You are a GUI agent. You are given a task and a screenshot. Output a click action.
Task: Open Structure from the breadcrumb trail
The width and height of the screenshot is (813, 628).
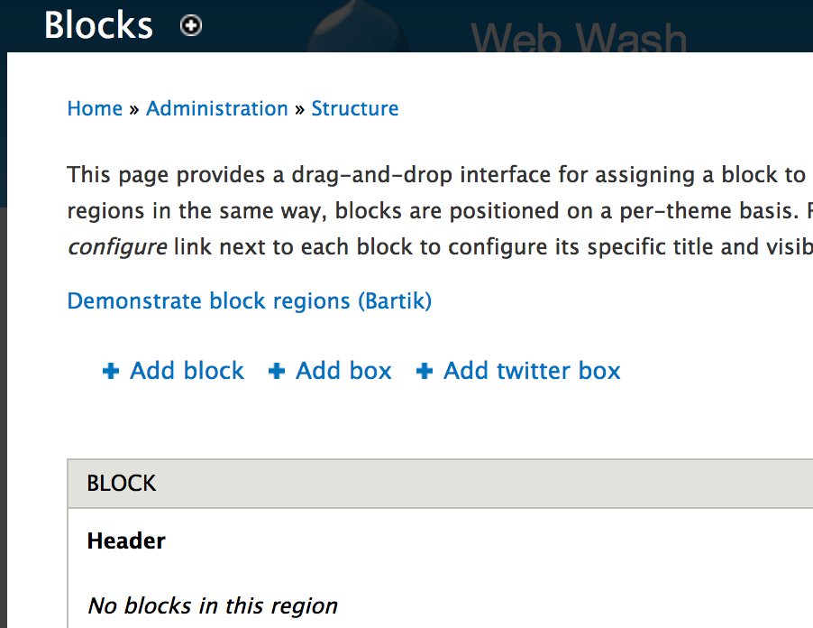(354, 108)
